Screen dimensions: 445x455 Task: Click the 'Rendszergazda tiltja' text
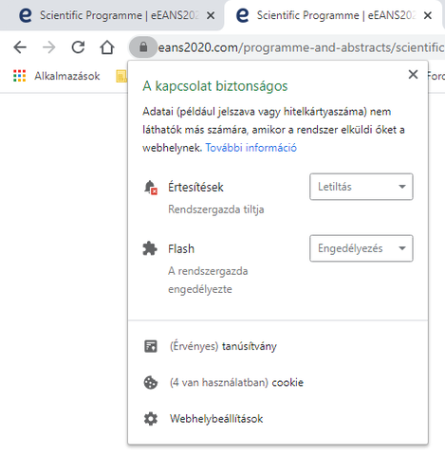point(216,209)
